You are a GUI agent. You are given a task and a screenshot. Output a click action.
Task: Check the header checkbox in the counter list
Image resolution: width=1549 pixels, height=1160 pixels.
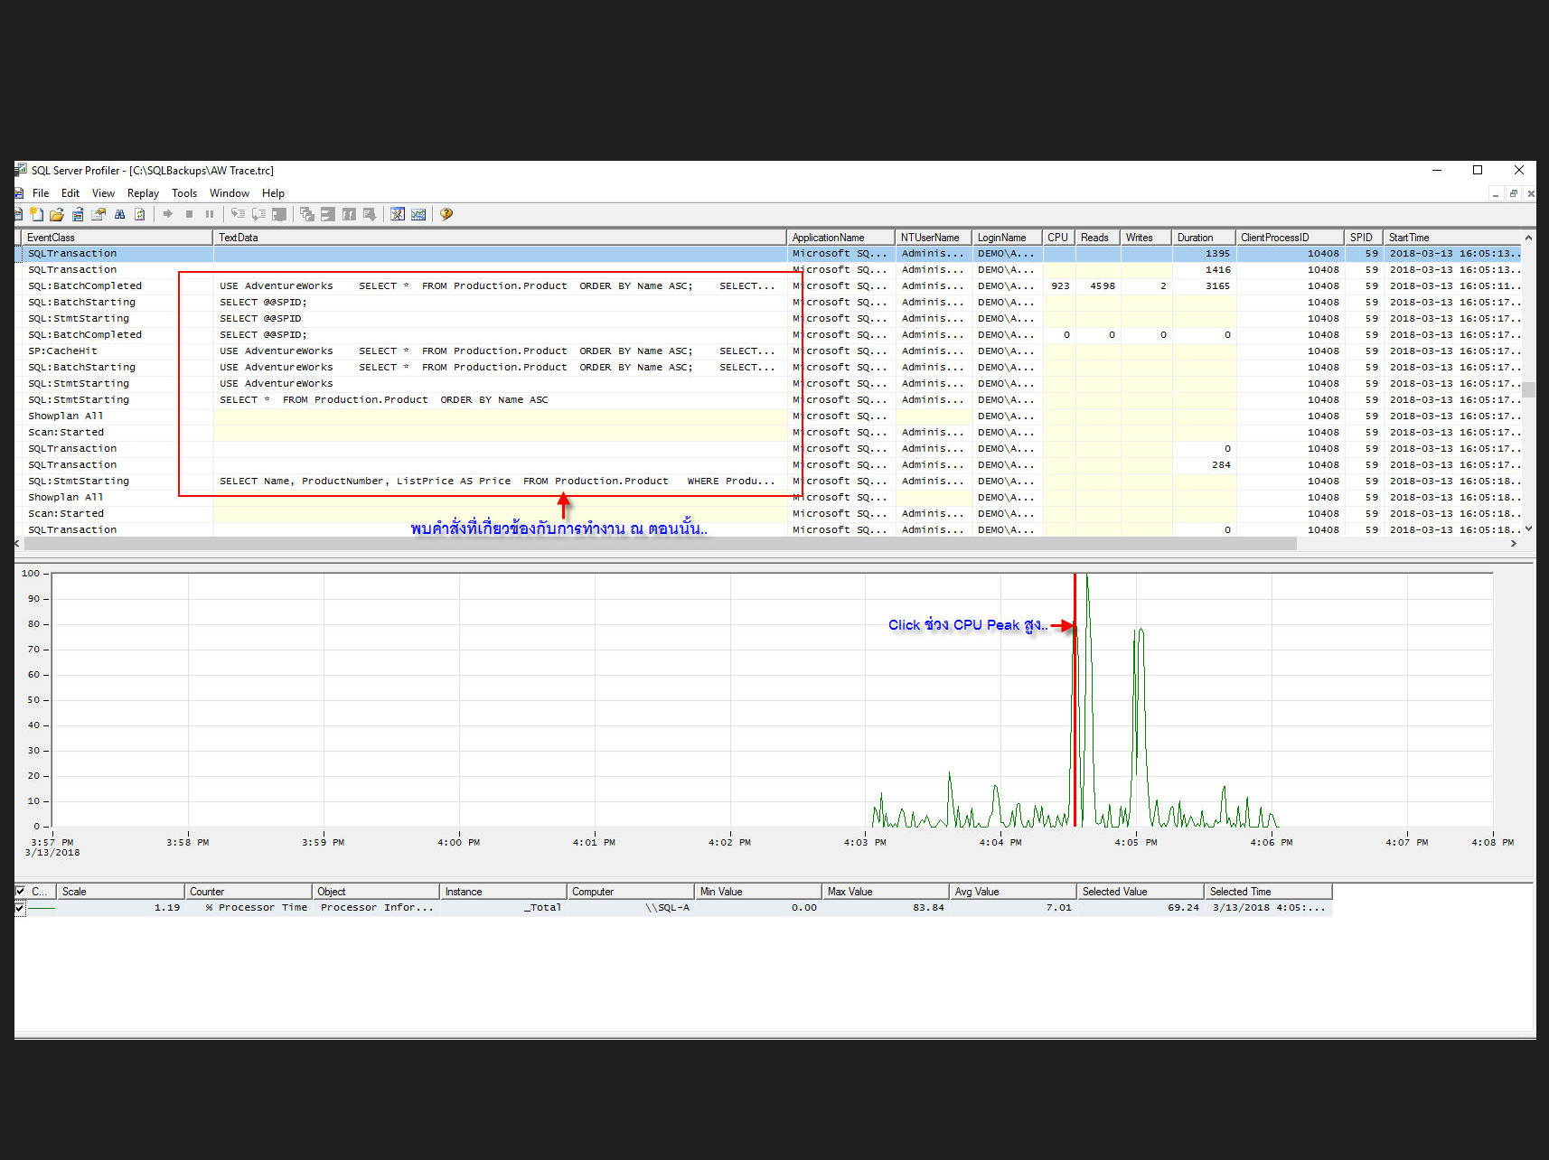pos(22,891)
